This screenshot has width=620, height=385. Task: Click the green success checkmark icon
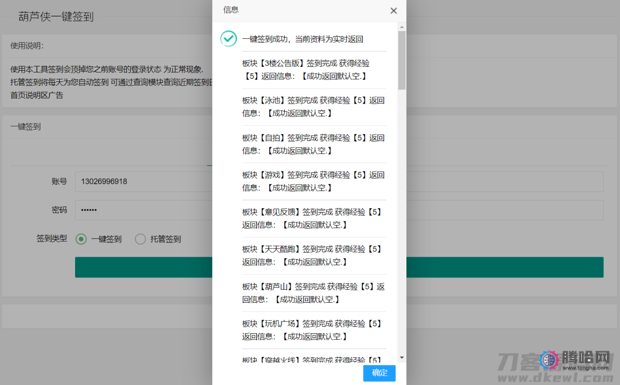click(229, 38)
